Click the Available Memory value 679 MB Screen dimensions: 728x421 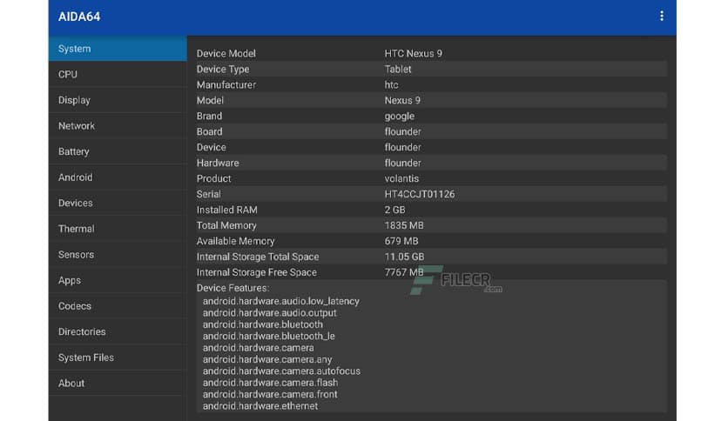point(401,241)
